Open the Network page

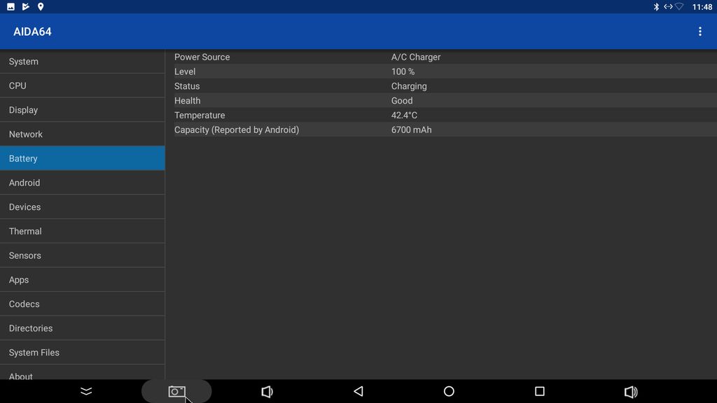[x=82, y=134]
